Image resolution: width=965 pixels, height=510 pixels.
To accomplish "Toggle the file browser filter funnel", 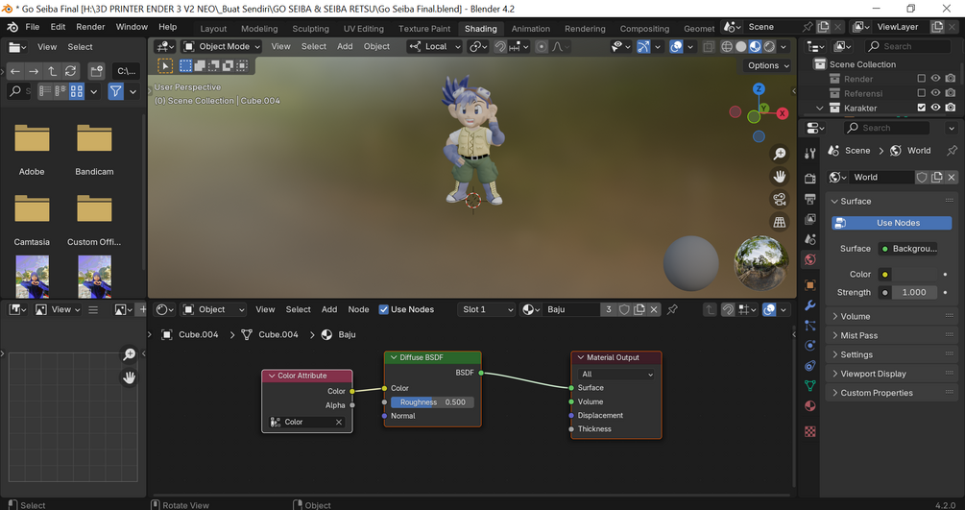I will 115,92.
